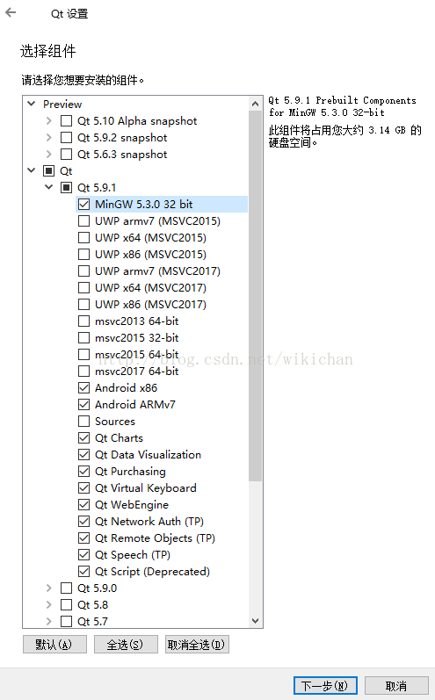Uncheck Android x86 checkbox
The height and width of the screenshot is (700, 435).
pyautogui.click(x=83, y=388)
